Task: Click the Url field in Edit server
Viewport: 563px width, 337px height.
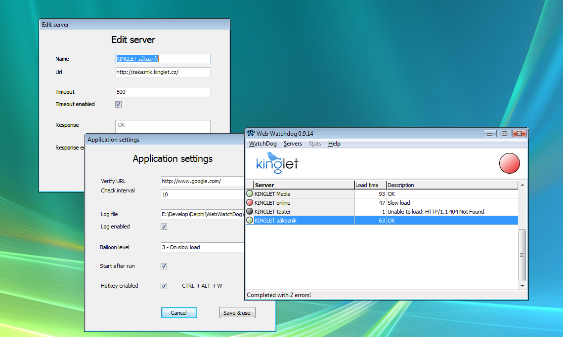Action: (163, 72)
